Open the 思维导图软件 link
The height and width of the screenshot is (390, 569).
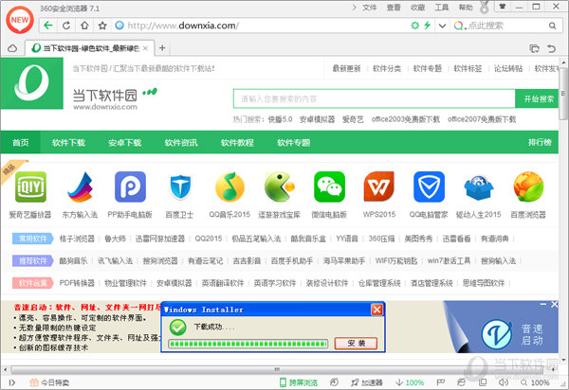pos(484,283)
